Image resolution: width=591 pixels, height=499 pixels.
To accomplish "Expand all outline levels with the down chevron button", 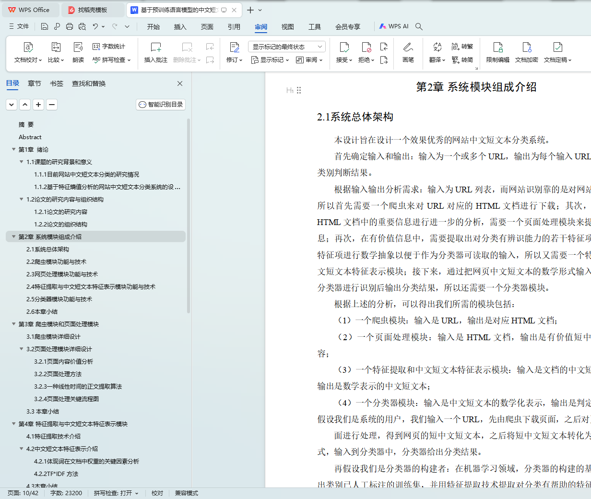I will 12,104.
